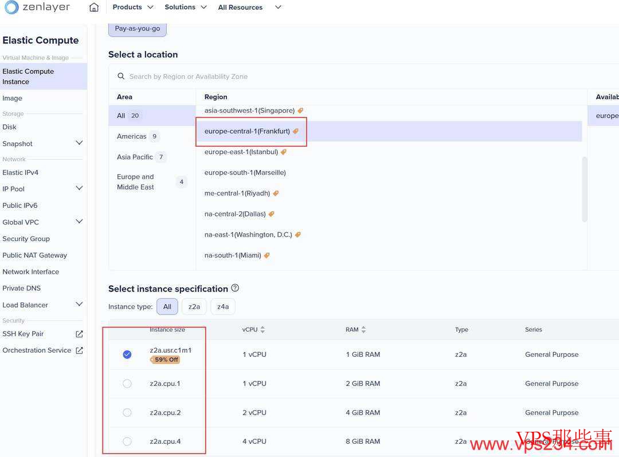Open the Products dropdown menu
This screenshot has width=619, height=457.
point(133,7)
